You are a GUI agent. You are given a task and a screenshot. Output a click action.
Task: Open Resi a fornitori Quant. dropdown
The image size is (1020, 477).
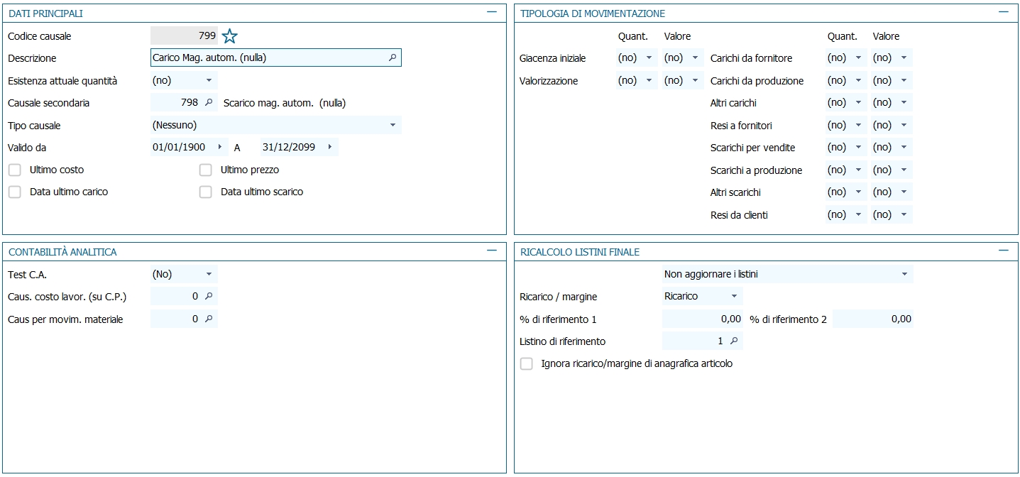pyautogui.click(x=858, y=126)
